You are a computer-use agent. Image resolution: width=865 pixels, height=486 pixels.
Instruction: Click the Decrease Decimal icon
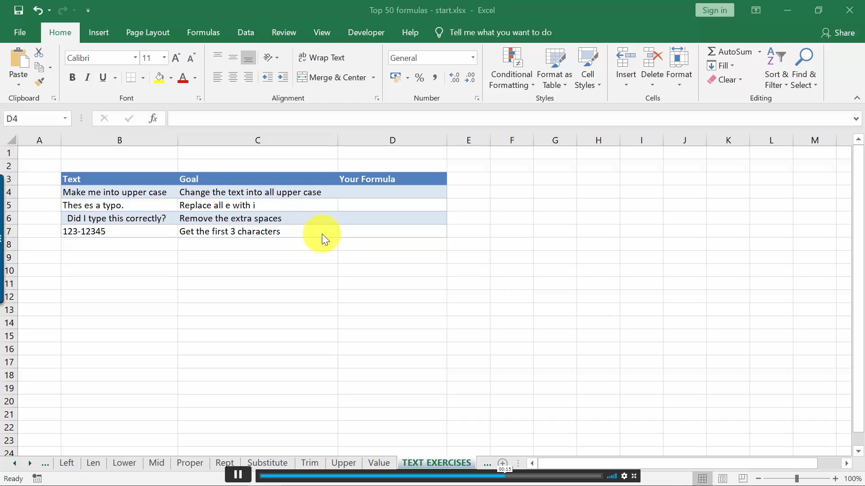click(x=470, y=78)
